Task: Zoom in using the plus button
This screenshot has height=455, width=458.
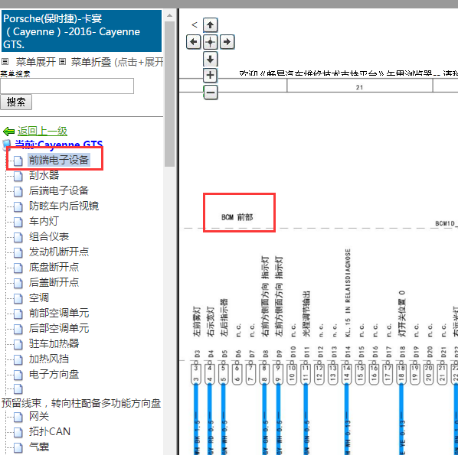Action: 210,75
